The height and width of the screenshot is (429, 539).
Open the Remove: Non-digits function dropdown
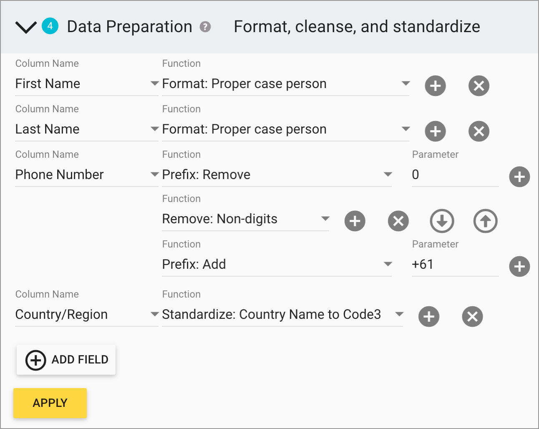click(x=326, y=219)
